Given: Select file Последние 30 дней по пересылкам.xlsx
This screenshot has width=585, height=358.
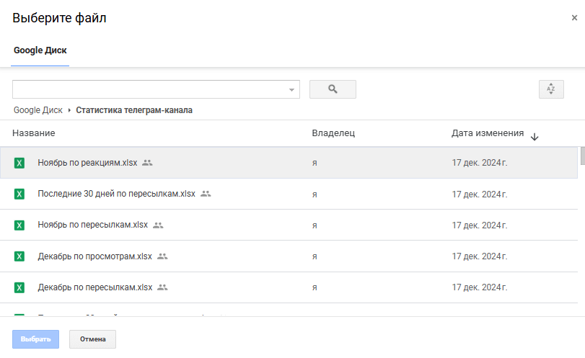Looking at the screenshot, I should 116,194.
